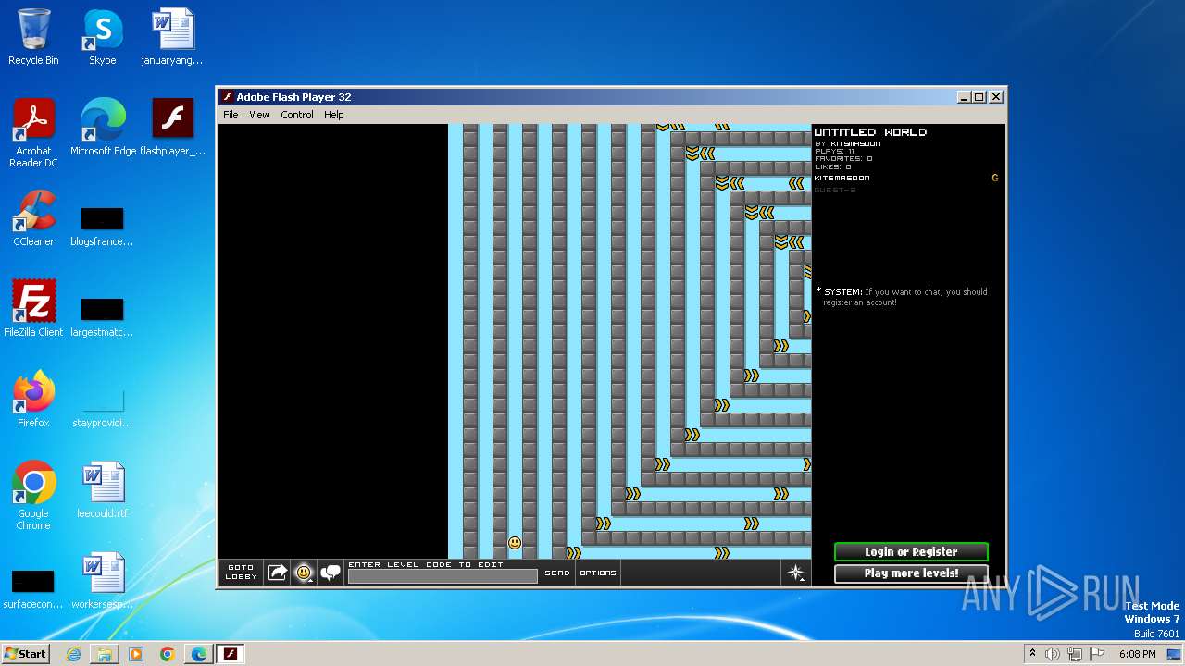Screen dimensions: 1185x666
Task: Open the largestmatc desktop file
Action: 102,318
